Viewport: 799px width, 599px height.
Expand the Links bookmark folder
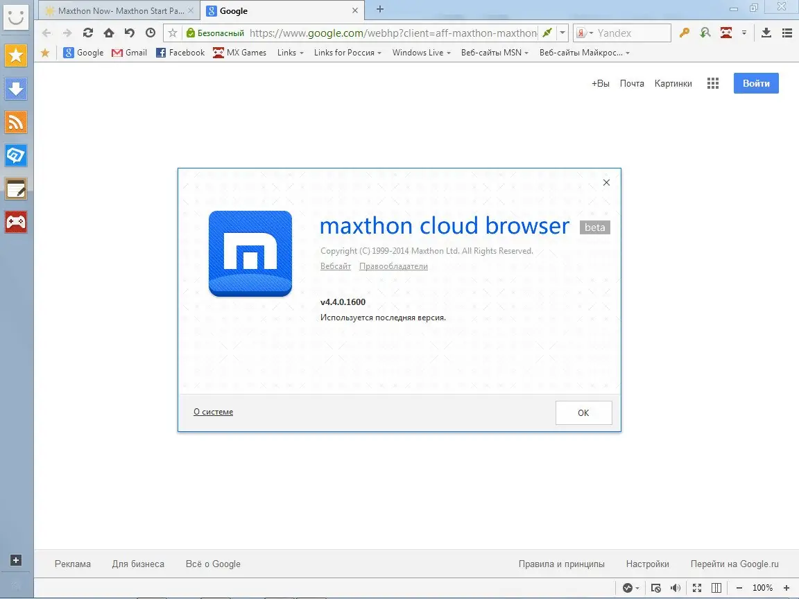[291, 53]
